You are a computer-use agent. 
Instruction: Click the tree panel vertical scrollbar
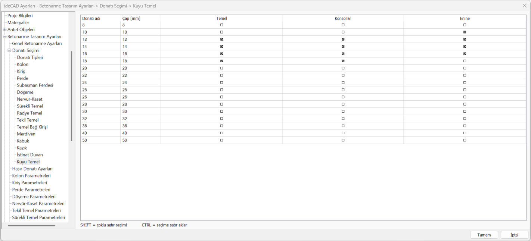pos(71,96)
